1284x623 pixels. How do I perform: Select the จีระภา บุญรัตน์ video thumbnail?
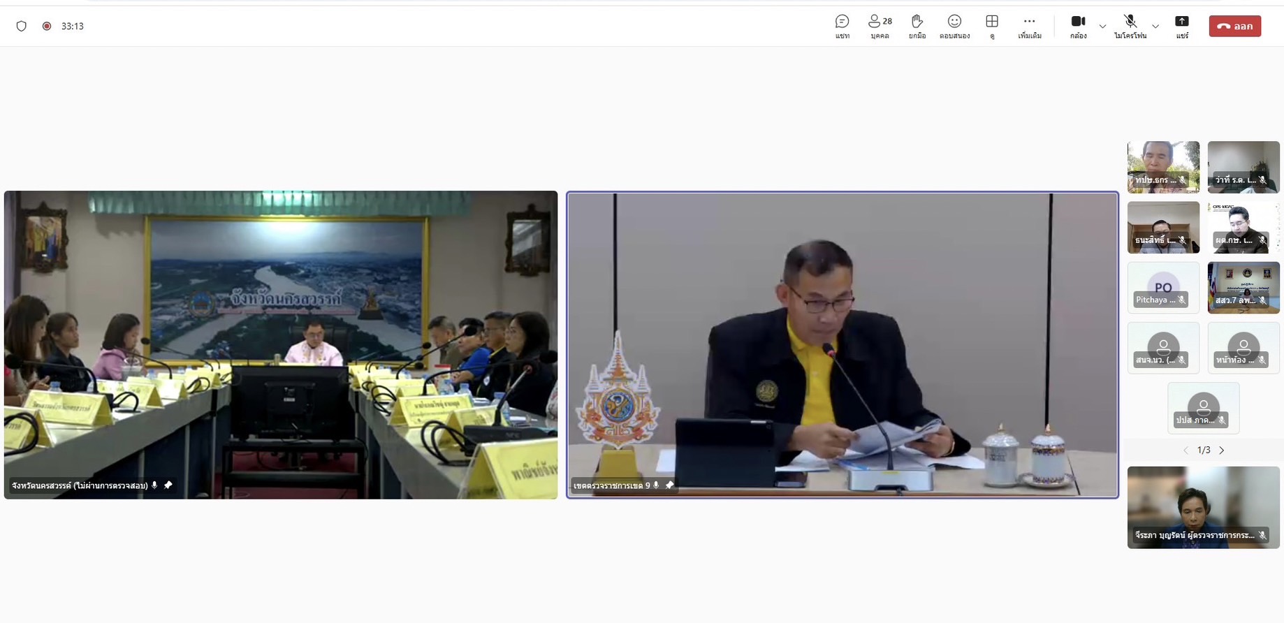1203,507
